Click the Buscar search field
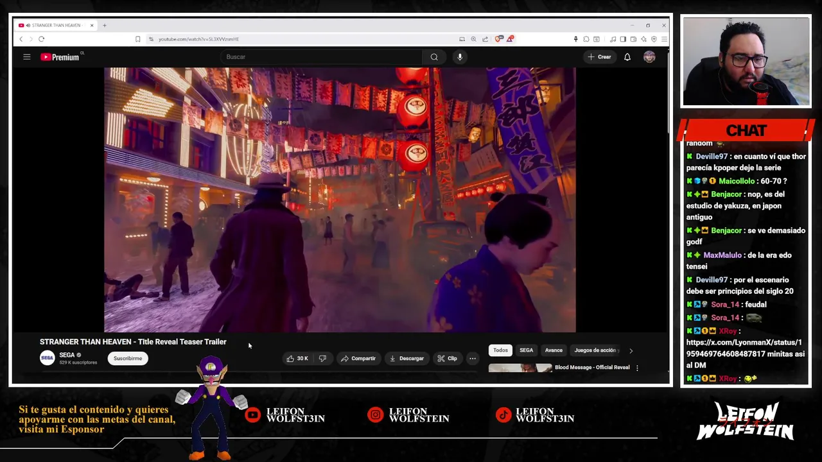This screenshot has height=462, width=822. 321,57
